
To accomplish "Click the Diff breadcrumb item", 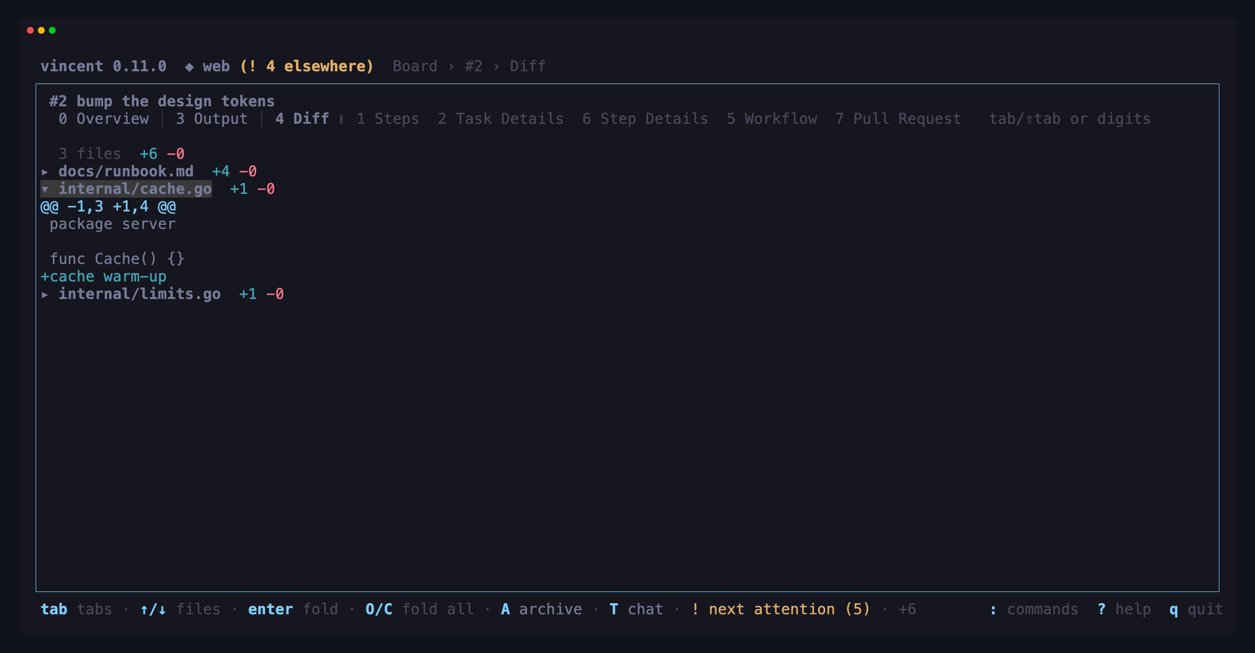I will click(528, 66).
